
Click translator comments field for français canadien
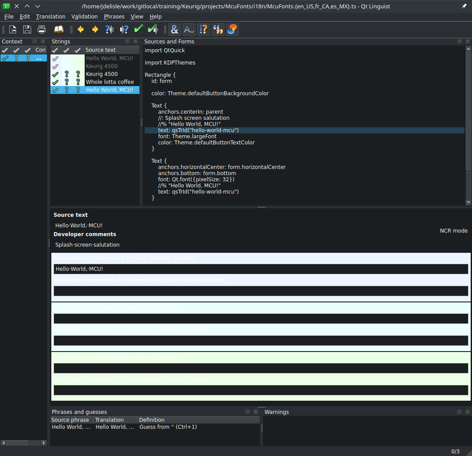click(261, 341)
